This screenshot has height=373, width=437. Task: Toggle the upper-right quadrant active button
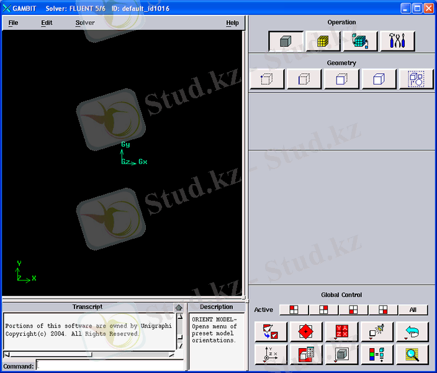coord(323,310)
